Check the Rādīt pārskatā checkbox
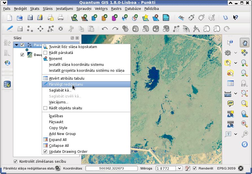The height and width of the screenshot is (174, 252). point(45,53)
